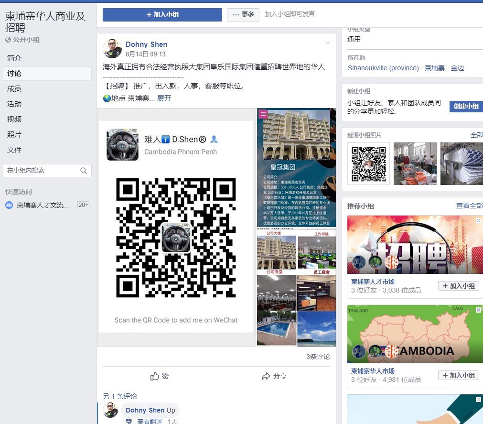
Task: Open the 成员 members section
Action: point(14,89)
